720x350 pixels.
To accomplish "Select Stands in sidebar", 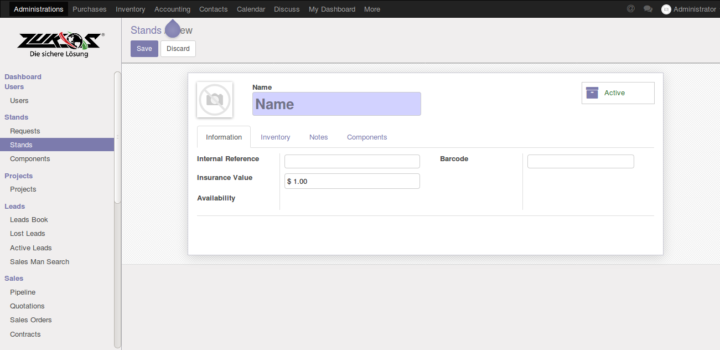I will pyautogui.click(x=57, y=145).
